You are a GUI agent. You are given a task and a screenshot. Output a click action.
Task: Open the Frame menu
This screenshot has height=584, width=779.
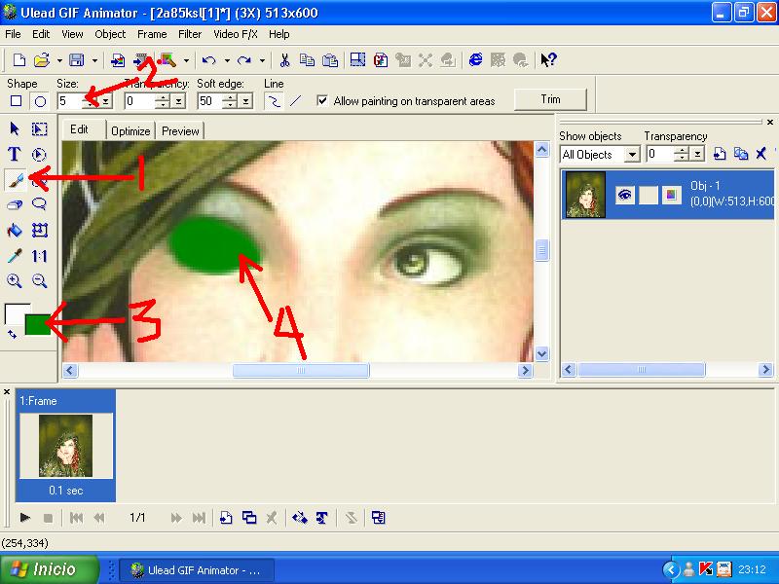[x=152, y=34]
